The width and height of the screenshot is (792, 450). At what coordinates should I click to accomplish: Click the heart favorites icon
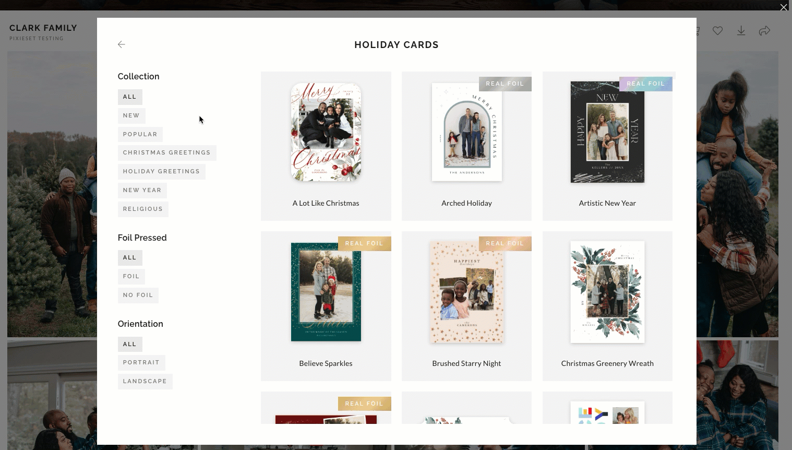point(717,30)
